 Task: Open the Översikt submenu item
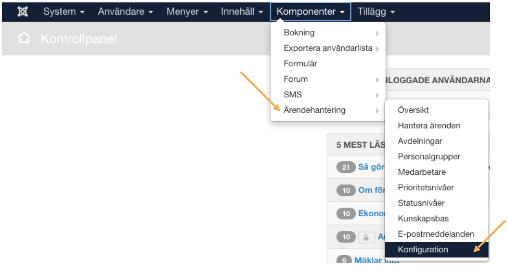point(413,110)
